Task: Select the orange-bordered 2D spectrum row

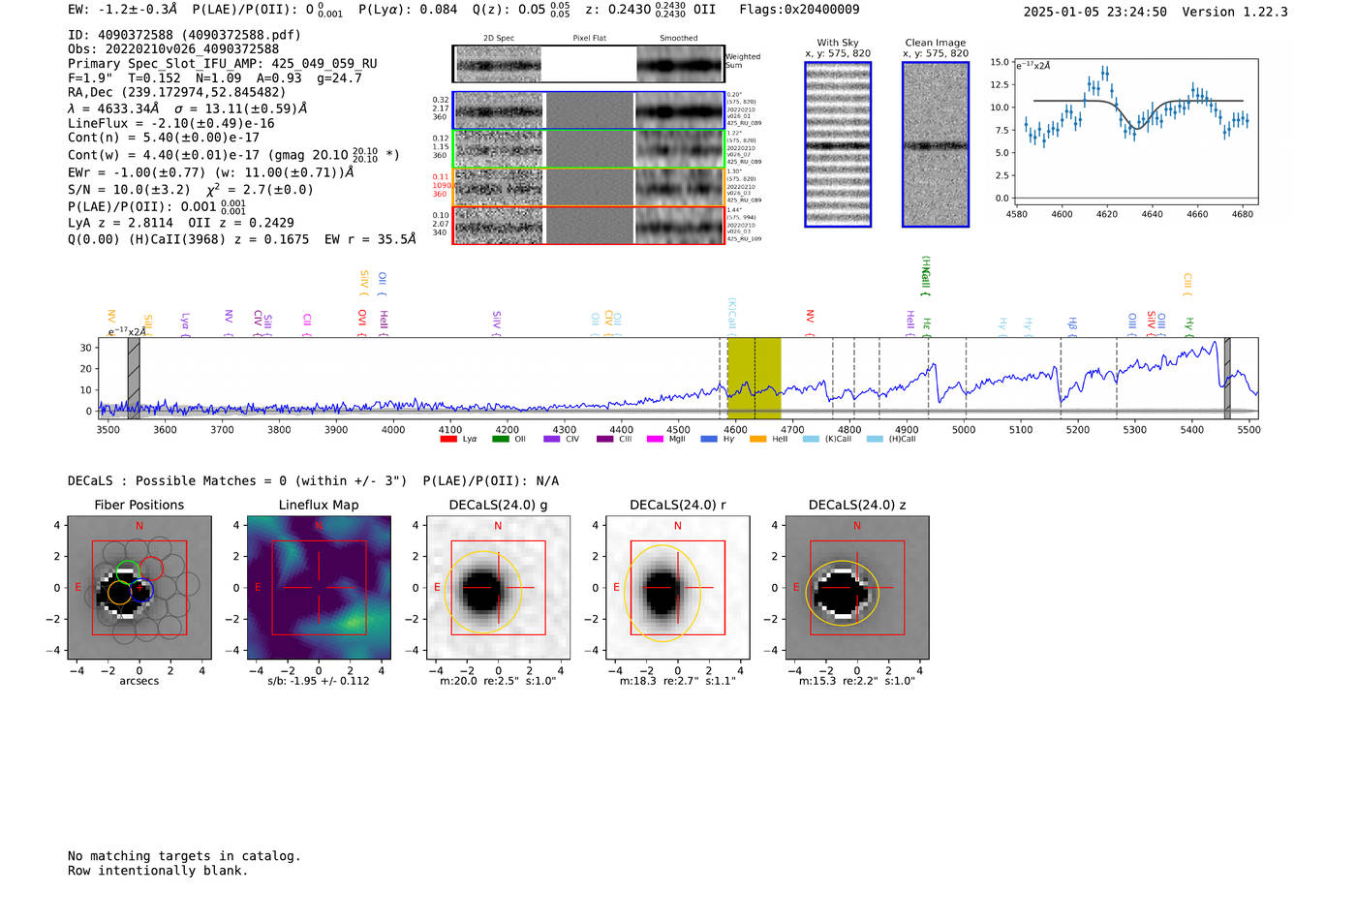Action: (x=589, y=187)
